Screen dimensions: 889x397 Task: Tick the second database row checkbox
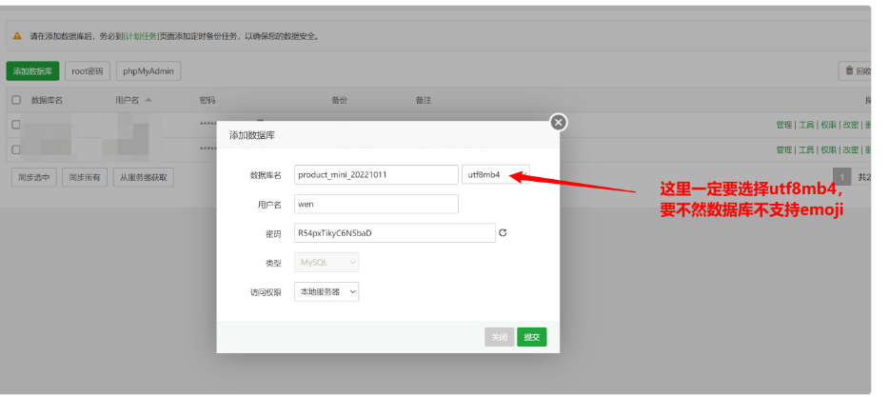pos(16,149)
